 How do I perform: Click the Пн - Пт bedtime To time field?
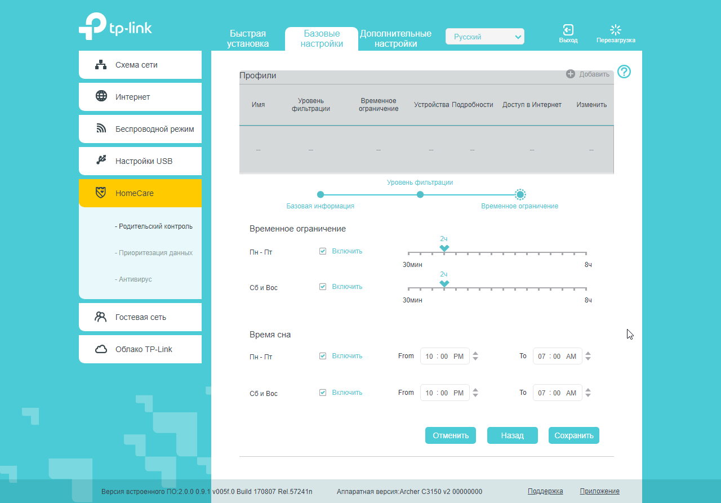click(x=558, y=356)
